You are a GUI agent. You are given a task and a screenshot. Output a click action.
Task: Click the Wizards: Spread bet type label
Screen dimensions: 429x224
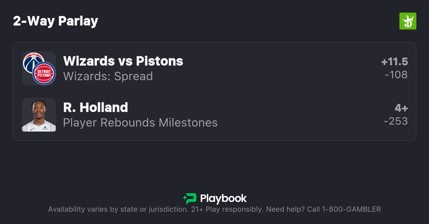[x=108, y=76]
